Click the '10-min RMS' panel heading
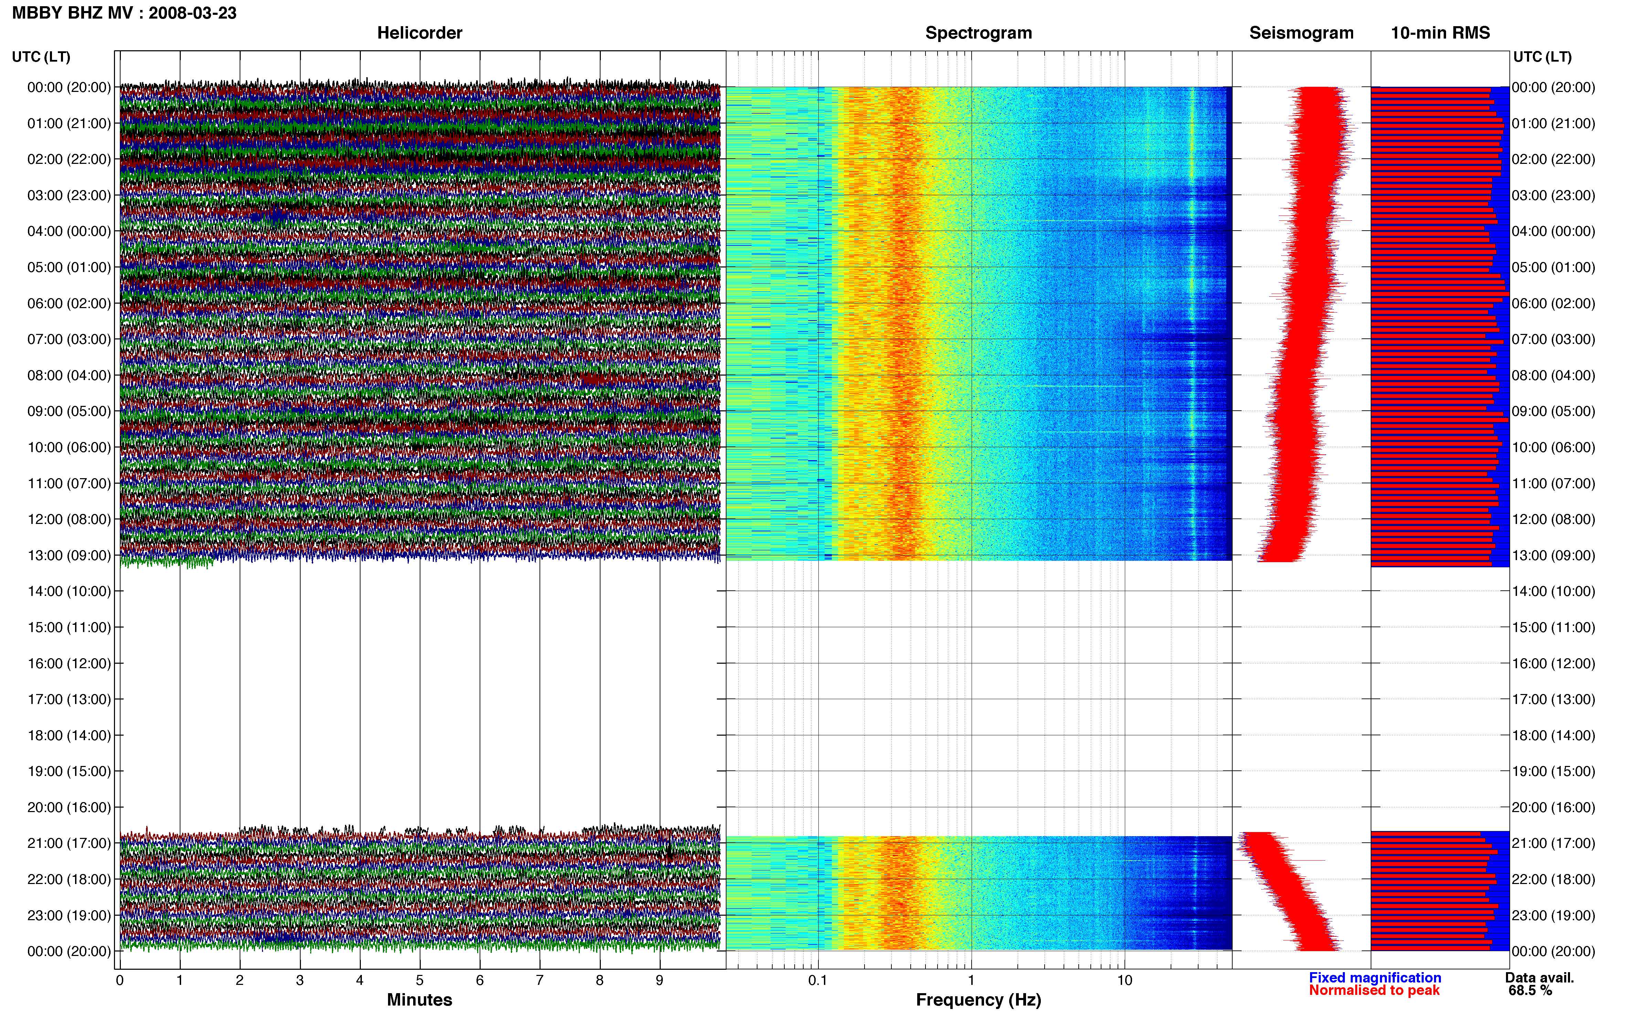The width and height of the screenshot is (1632, 1020). tap(1441, 33)
